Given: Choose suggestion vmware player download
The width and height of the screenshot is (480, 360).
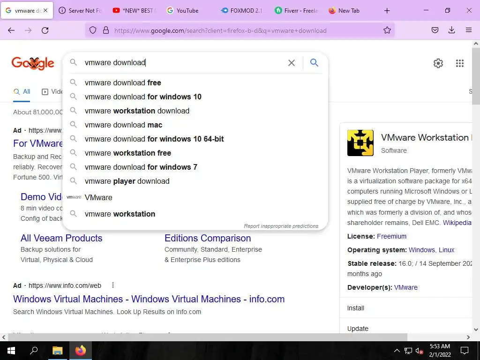Looking at the screenshot, I should click(195, 181).
